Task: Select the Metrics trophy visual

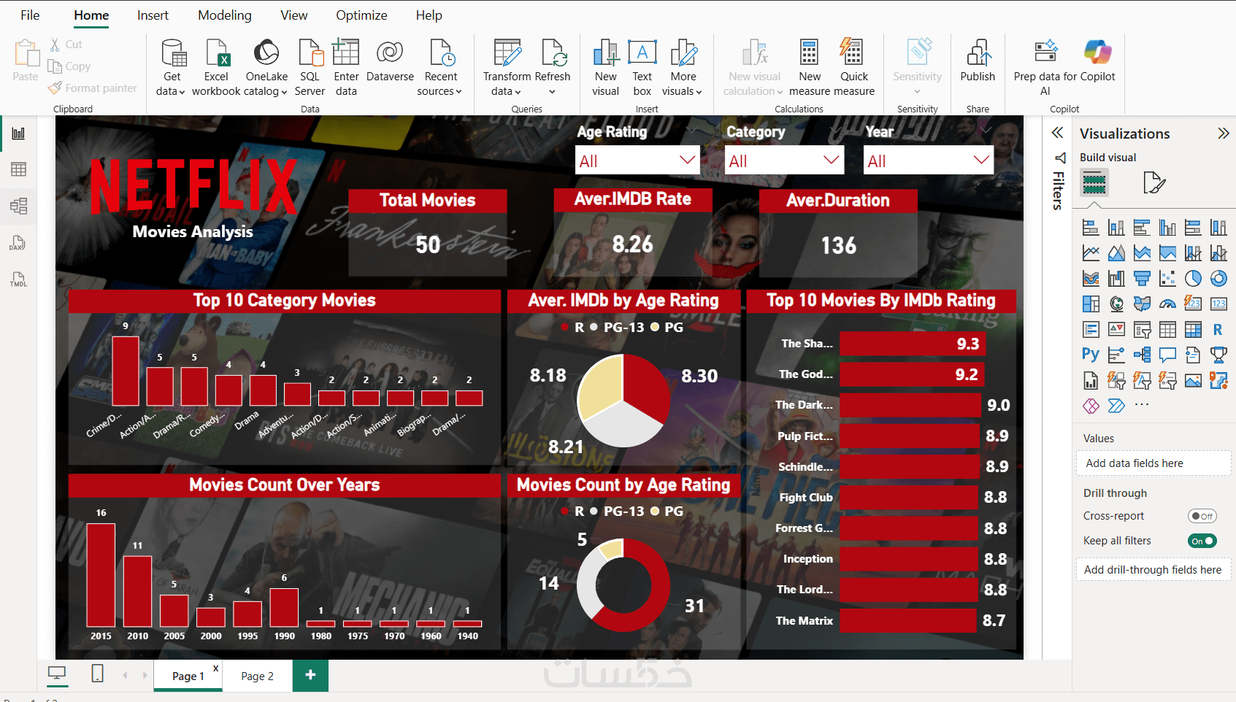Action: point(1218,355)
